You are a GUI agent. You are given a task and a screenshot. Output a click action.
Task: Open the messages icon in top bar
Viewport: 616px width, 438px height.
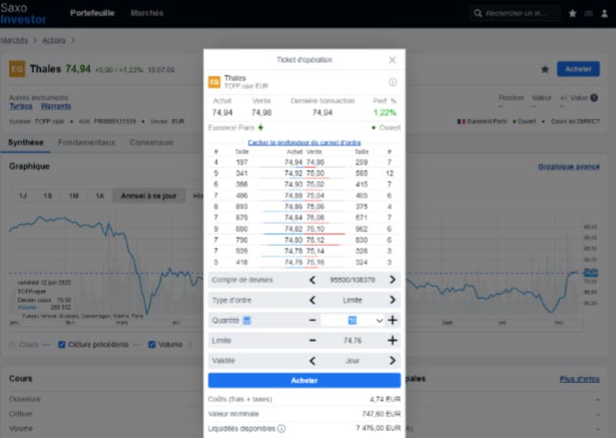tap(589, 14)
